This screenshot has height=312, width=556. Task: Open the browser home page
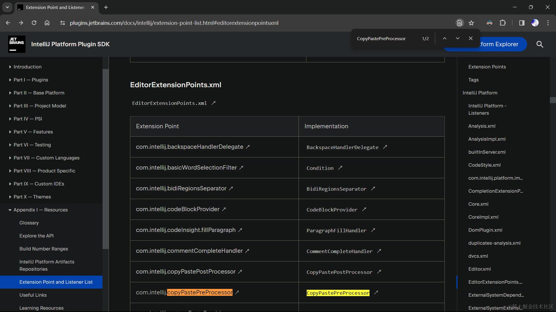pyautogui.click(x=47, y=23)
